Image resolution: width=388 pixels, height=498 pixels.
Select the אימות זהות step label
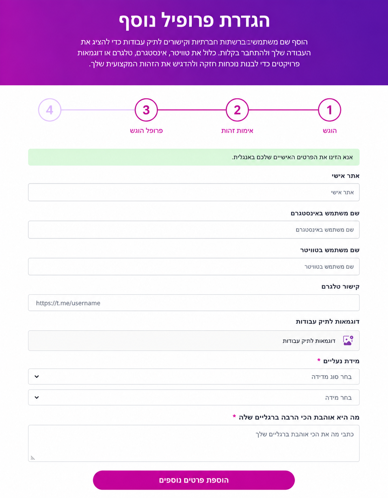(x=237, y=130)
